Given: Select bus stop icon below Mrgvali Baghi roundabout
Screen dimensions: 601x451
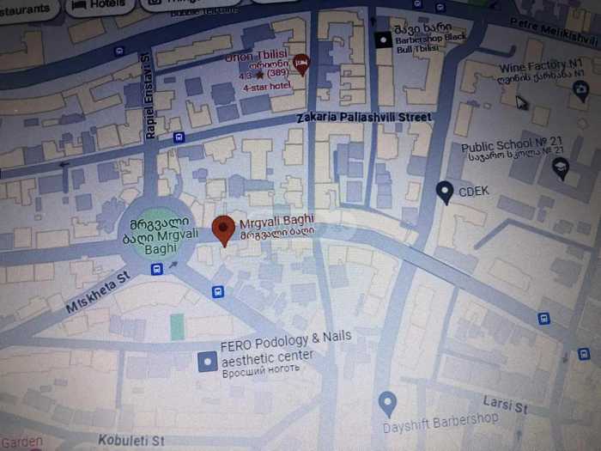Looking at the screenshot, I should 156,269.
